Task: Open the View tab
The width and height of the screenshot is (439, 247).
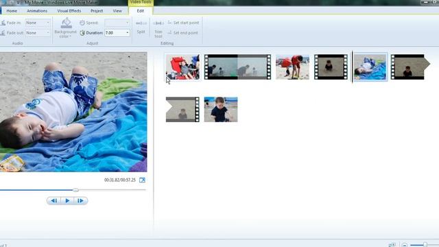Action: (117, 11)
